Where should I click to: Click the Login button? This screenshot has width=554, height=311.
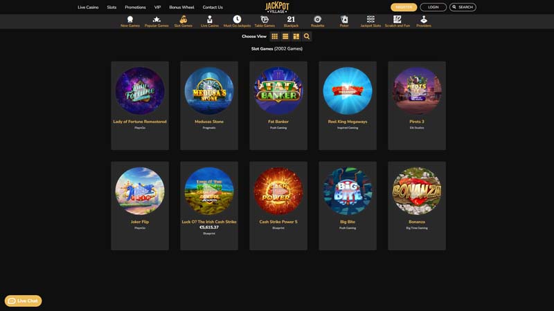coord(434,7)
